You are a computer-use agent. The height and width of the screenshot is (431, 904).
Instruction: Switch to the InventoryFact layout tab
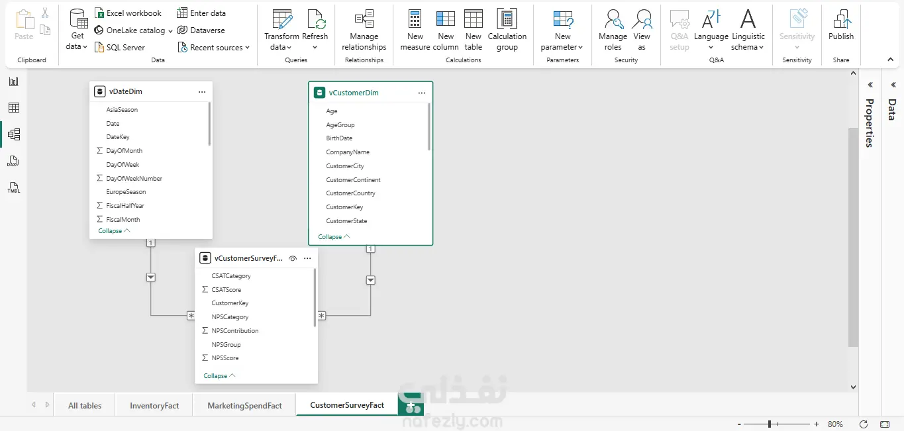tap(154, 405)
